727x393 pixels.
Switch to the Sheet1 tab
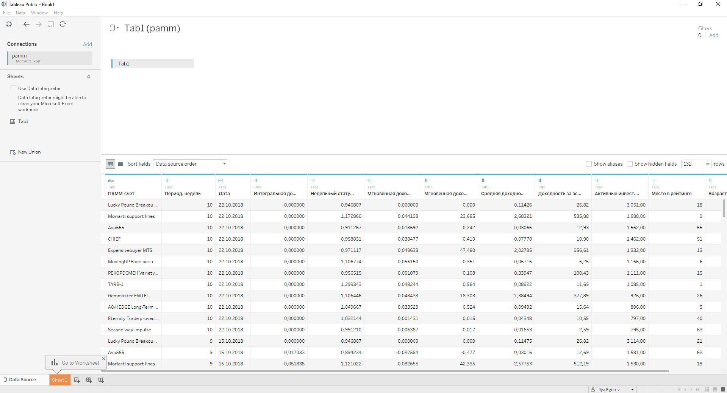[x=59, y=380]
